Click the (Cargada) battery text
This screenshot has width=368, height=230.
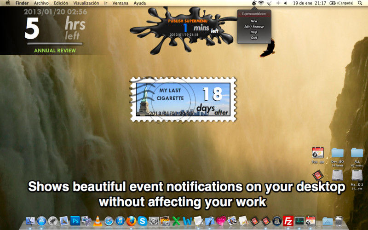point(345,3)
